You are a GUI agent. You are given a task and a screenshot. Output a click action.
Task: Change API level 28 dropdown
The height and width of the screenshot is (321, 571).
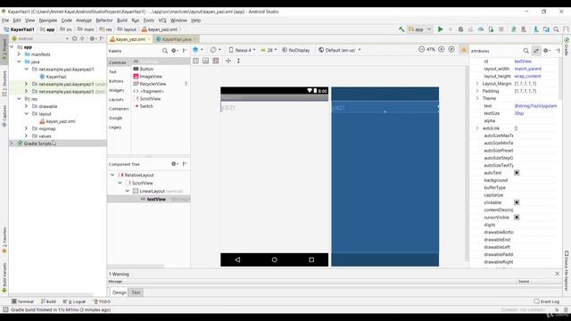269,50
